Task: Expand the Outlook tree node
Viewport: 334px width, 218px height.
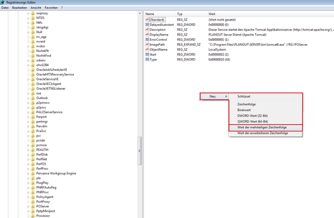Action: 28,98
